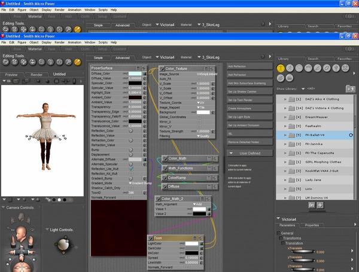Switch to the Properties tab
This screenshot has width=359, height=272.
(x=312, y=225)
